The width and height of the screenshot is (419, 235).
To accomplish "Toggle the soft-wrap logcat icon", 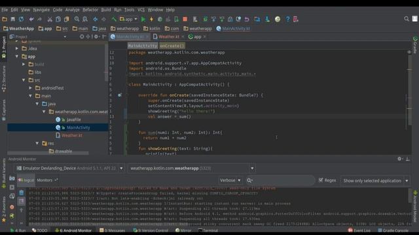I will [x=22, y=201].
